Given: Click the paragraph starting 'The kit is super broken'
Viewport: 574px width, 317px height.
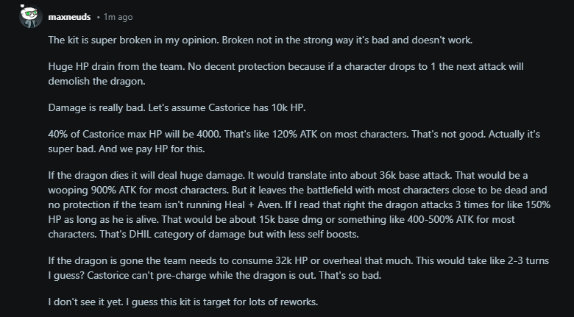Looking at the screenshot, I should (261, 40).
